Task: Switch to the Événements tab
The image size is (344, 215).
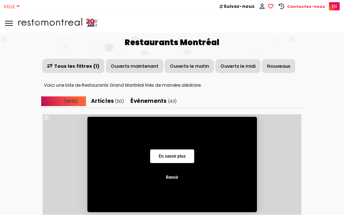Action: tap(153, 101)
